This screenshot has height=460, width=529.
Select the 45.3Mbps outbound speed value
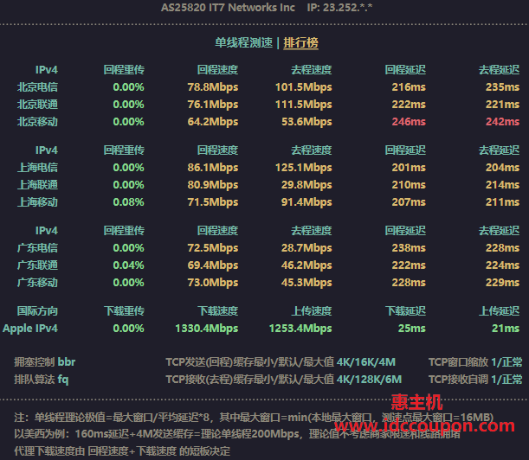coord(306,283)
